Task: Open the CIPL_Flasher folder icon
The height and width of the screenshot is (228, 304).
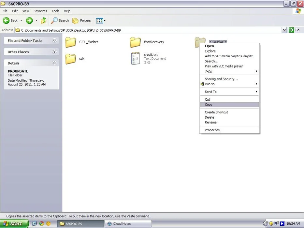Action: [x=70, y=42]
